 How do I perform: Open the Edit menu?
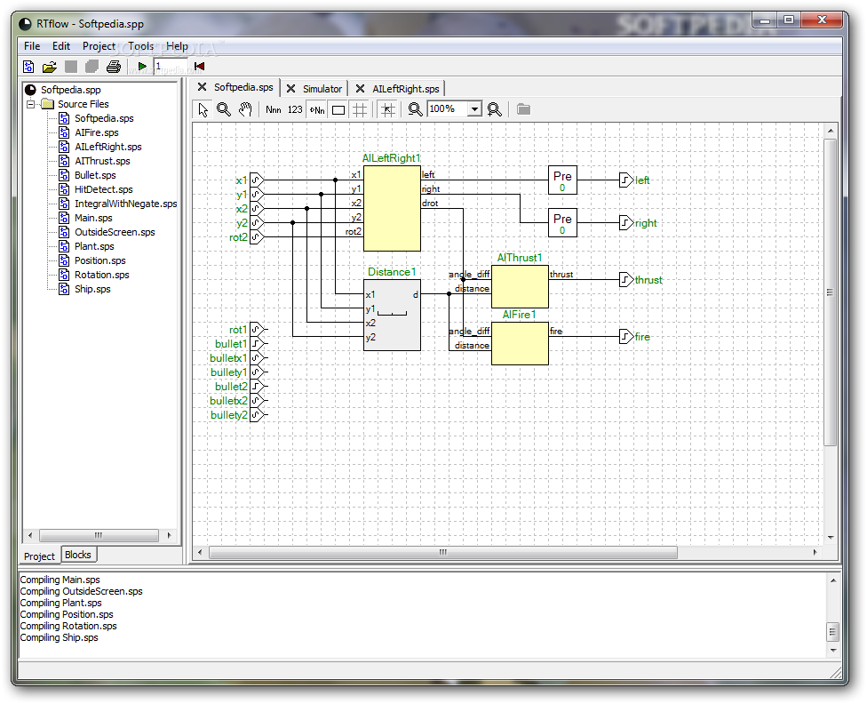pos(60,46)
